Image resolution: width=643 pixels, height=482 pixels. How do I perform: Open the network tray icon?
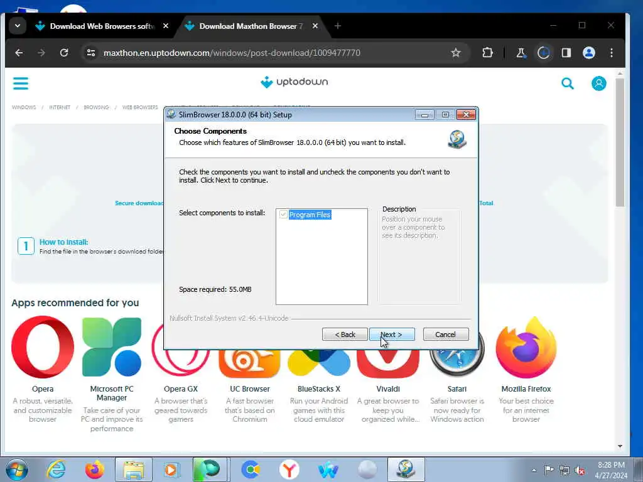point(565,470)
